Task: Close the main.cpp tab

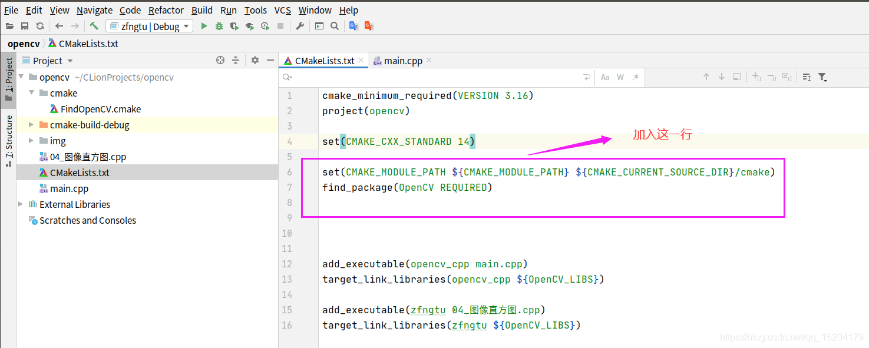Action: (429, 60)
